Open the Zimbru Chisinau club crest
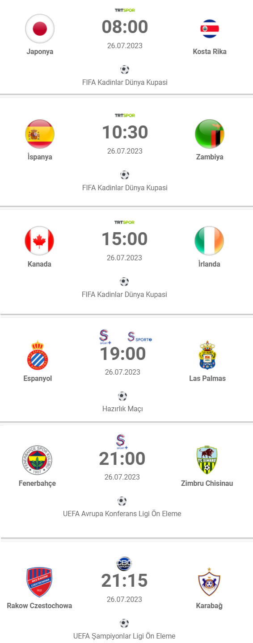This screenshot has width=253, height=643. click(207, 460)
